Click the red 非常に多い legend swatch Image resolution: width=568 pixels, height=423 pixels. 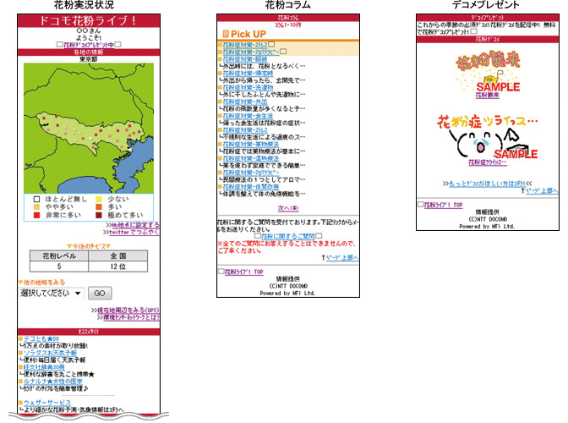36,215
